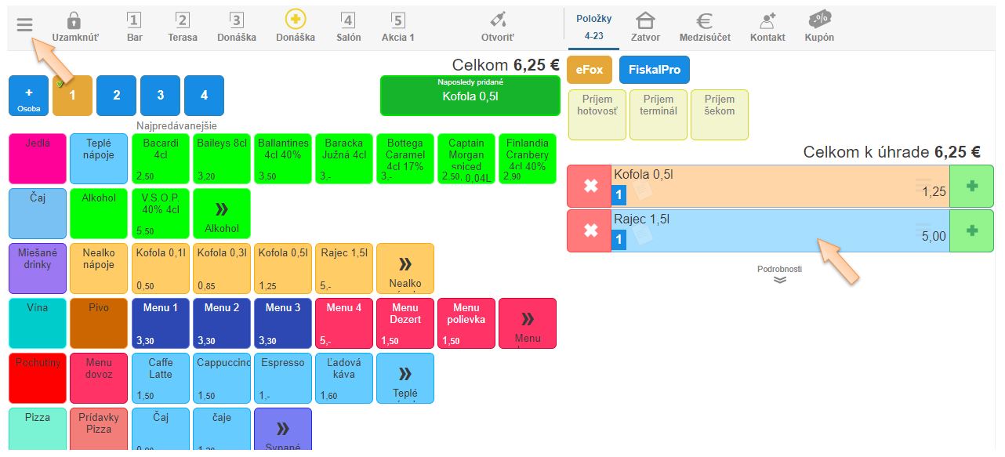
Task: Switch to the Terasa tab
Action: (183, 27)
